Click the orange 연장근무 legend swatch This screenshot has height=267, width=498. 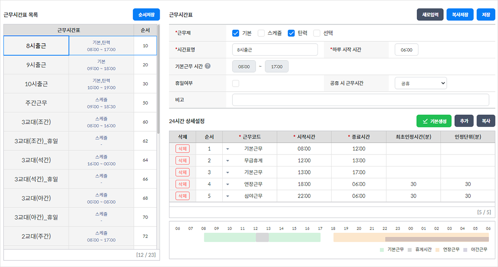coord(438,250)
